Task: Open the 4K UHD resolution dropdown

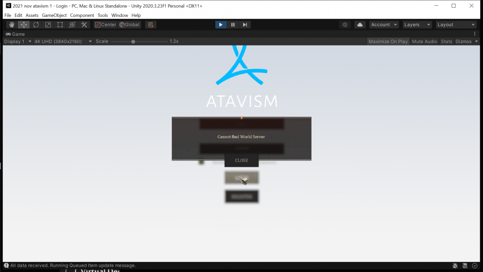Action: click(63, 42)
